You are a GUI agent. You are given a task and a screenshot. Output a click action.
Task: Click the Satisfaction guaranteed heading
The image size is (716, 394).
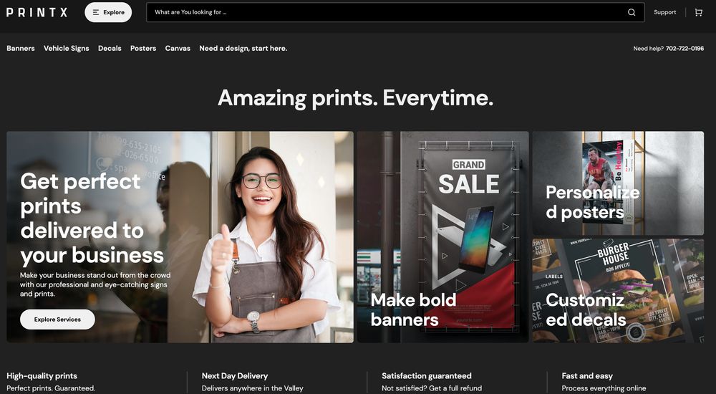pyautogui.click(x=427, y=375)
